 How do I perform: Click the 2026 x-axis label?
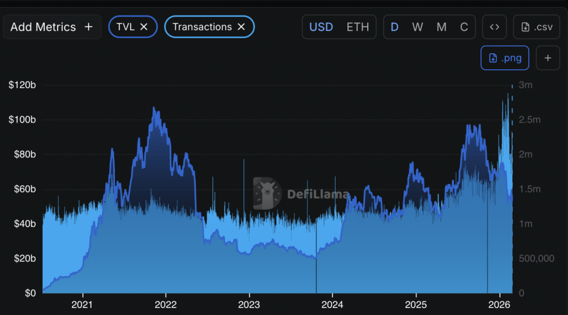[499, 304]
